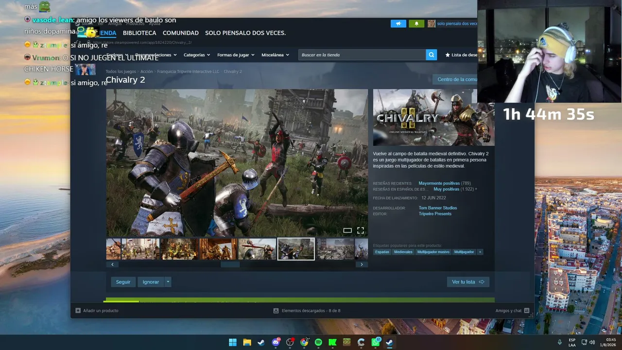
Task: Open the Centro de la comunidad button
Action: click(455, 79)
